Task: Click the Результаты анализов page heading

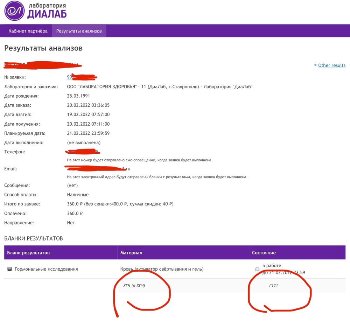Action: pyautogui.click(x=43, y=48)
